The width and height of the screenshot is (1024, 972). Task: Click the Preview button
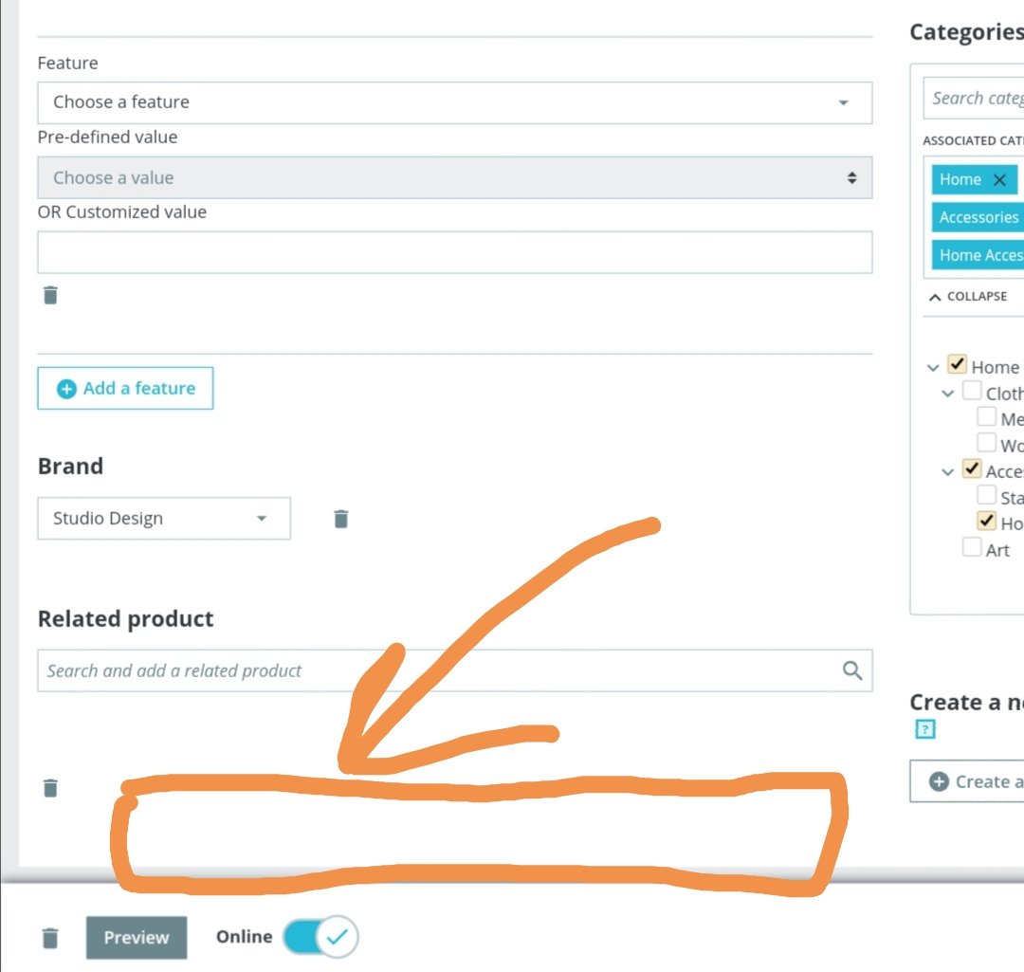137,937
